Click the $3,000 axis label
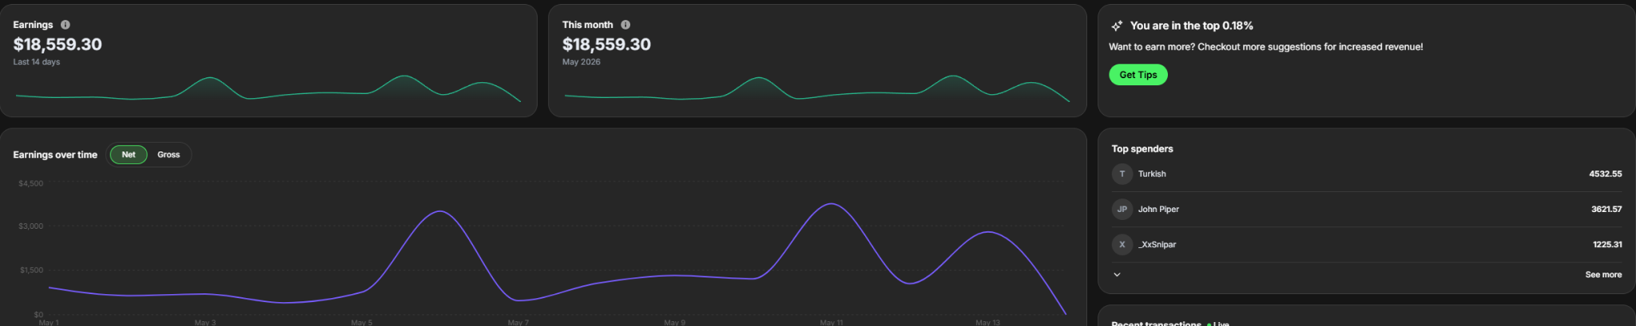Screen dimensions: 1636x326 [31, 226]
